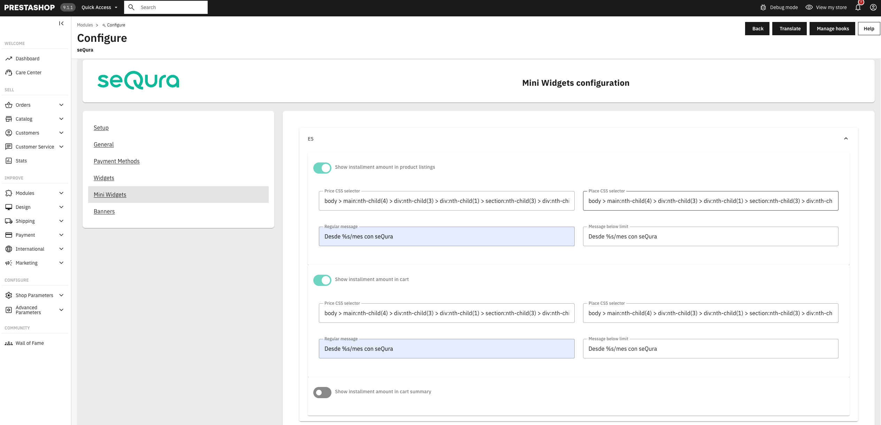
Task: Expand the International submenu chevron
Action: (x=61, y=249)
